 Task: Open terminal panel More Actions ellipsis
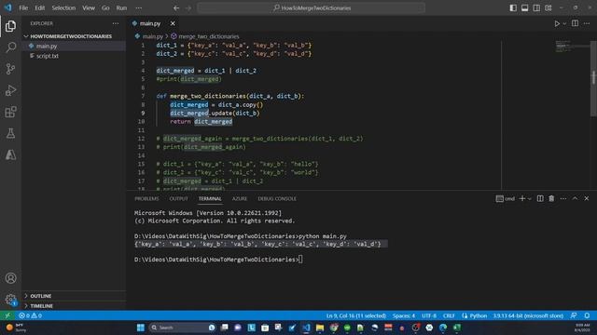click(563, 198)
